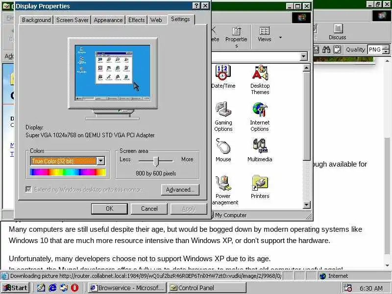Click the Quality format input field

coord(375,49)
